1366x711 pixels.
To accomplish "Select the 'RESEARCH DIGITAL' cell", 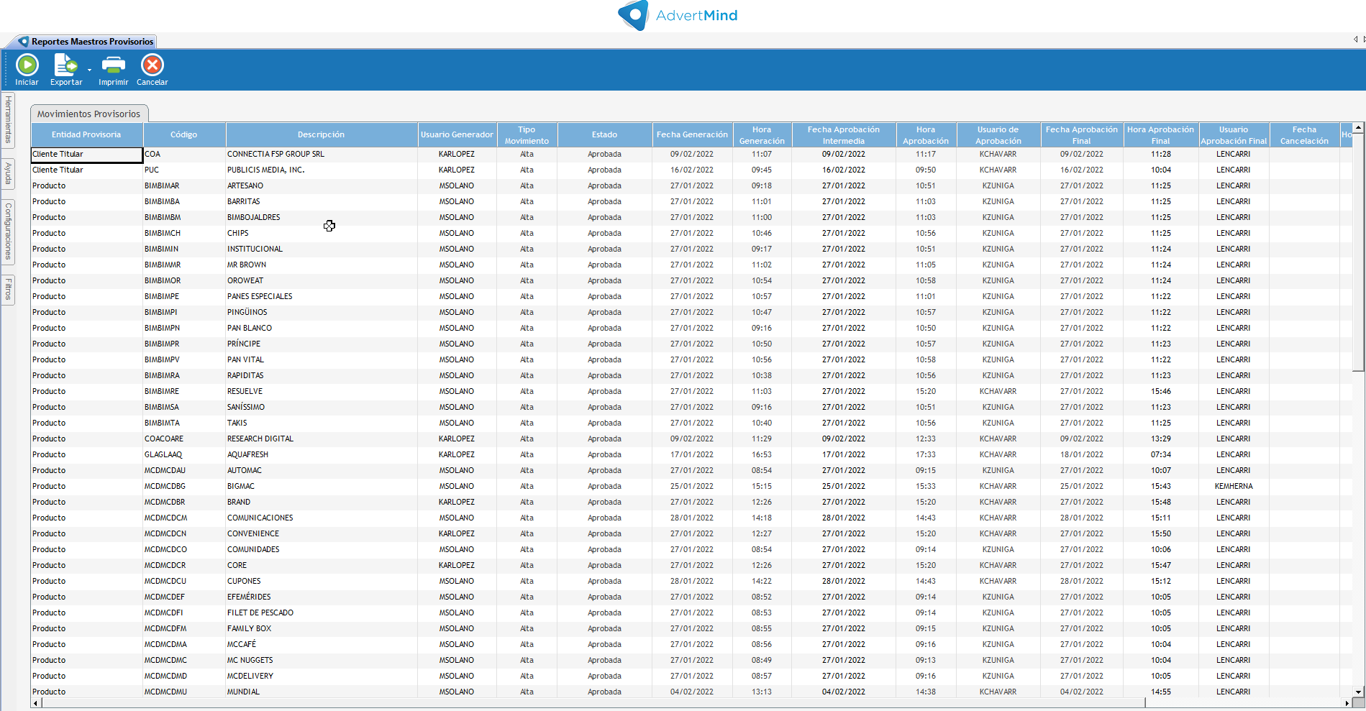I will 322,439.
